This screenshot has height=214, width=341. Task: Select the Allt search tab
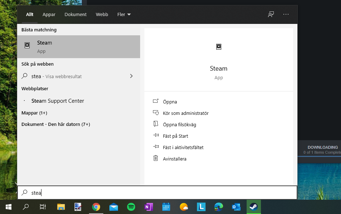tap(30, 14)
